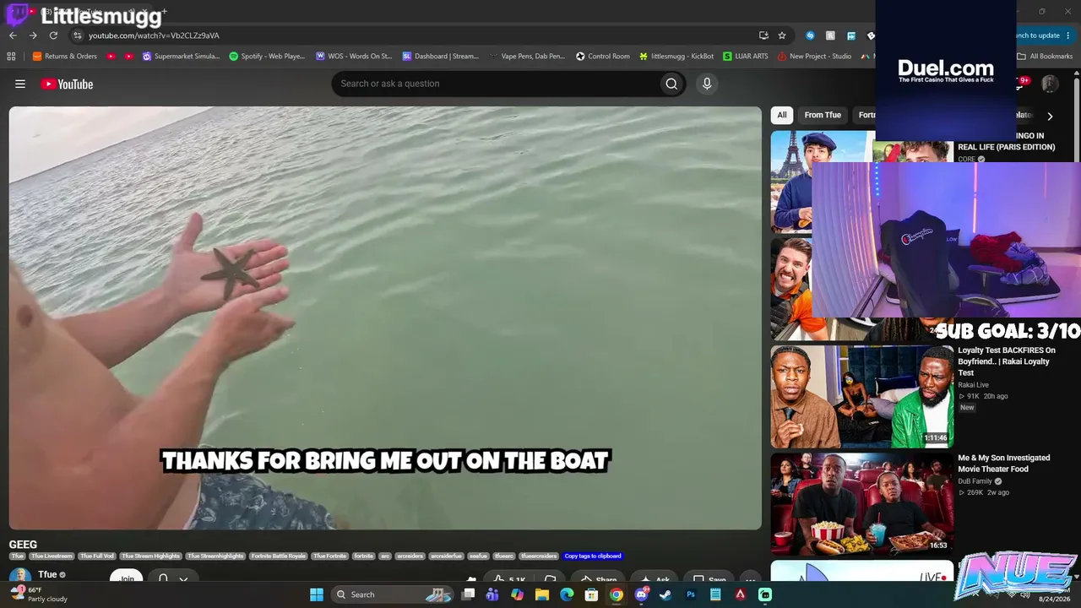Open the Apps grid in bookmarks bar

point(11,57)
